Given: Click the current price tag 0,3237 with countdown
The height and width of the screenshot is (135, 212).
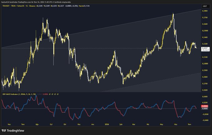Looking at the screenshot, I should pyautogui.click(x=205, y=49).
